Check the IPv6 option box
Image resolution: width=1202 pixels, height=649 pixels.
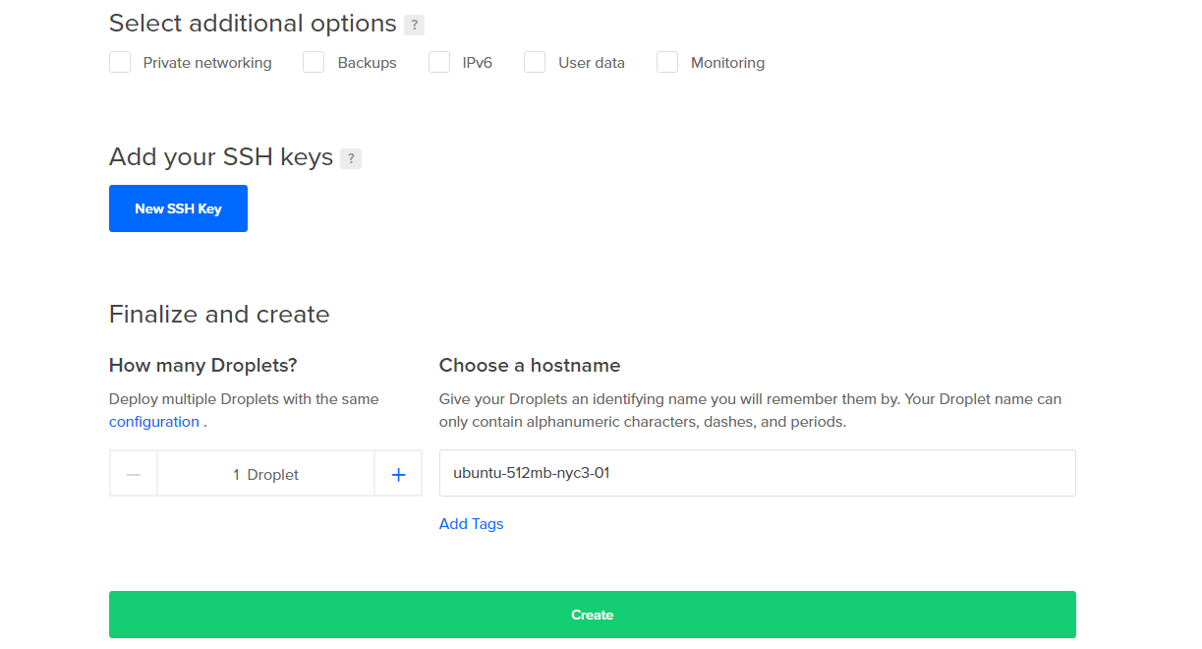(x=439, y=63)
